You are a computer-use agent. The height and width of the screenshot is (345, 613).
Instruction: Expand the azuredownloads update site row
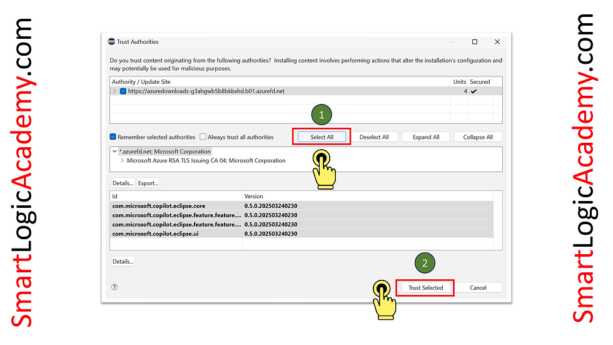pyautogui.click(x=114, y=91)
